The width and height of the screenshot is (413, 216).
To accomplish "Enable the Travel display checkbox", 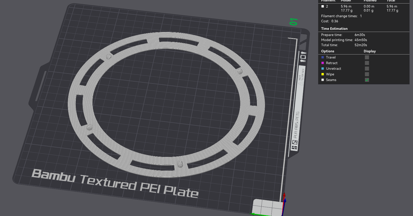I will (367, 57).
